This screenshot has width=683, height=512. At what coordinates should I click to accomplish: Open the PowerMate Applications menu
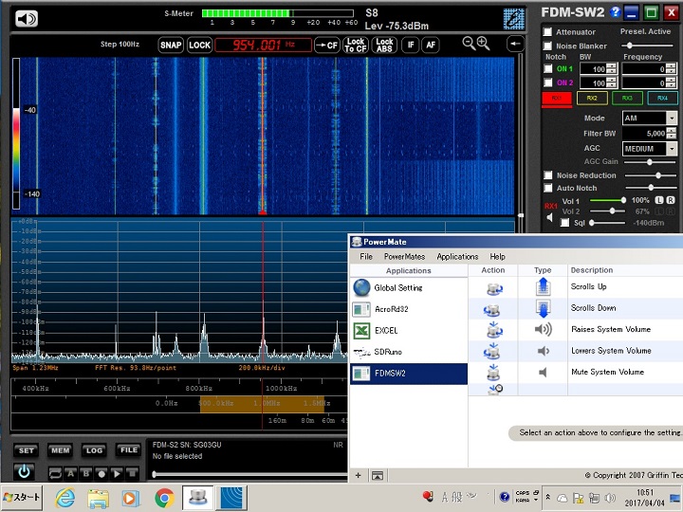pos(457,256)
